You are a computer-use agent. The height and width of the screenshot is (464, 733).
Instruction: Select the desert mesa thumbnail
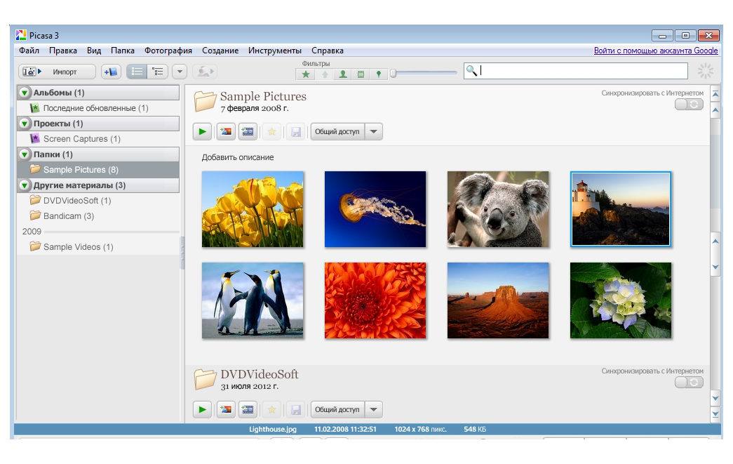tap(498, 300)
